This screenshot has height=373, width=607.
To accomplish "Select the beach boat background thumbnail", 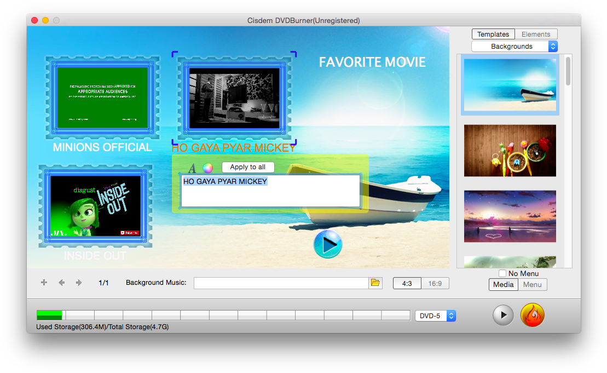I will (510, 85).
